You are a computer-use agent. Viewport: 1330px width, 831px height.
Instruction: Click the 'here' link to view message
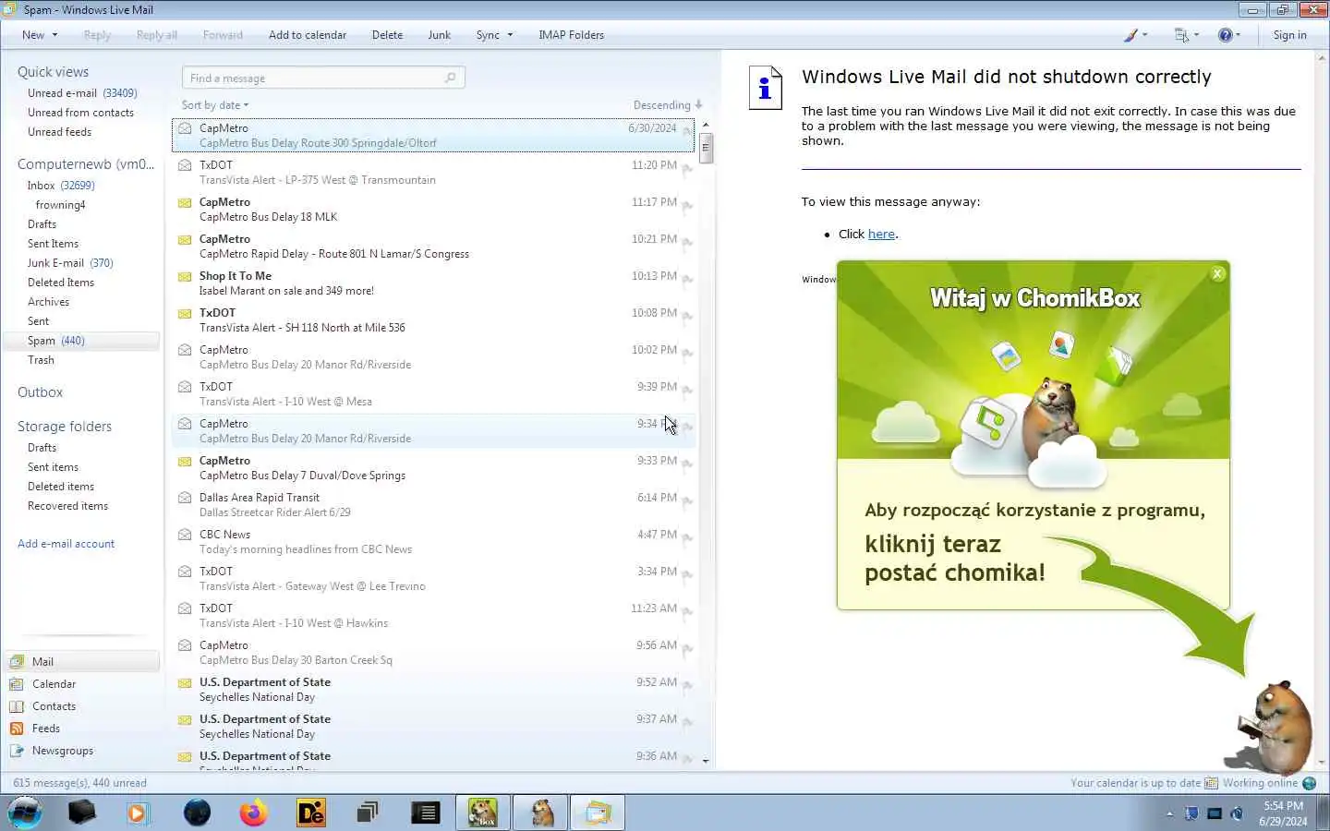click(x=881, y=235)
